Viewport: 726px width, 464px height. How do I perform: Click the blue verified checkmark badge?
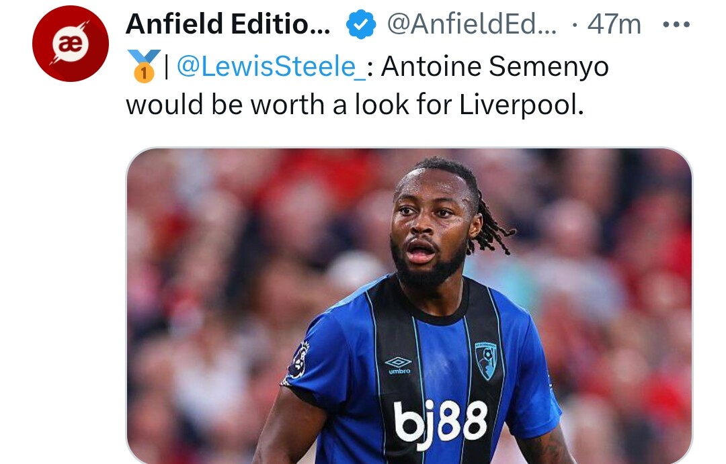361,25
